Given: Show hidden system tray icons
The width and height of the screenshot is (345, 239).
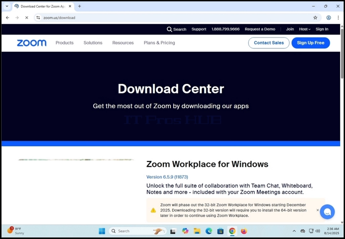Looking at the screenshot, I should coord(294,231).
